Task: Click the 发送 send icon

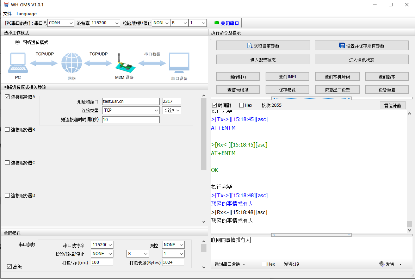Action: [381, 264]
